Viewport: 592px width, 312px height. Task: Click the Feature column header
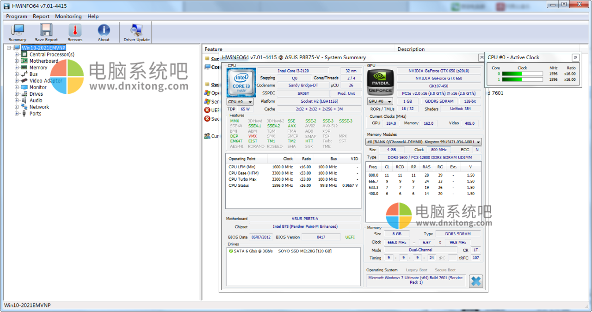(x=299, y=49)
